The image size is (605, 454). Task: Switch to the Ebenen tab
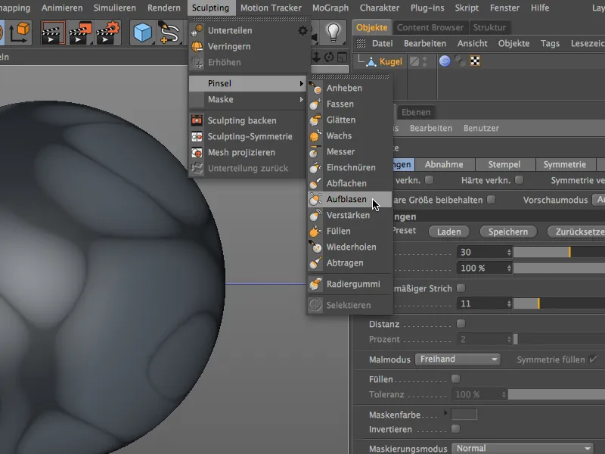pos(416,112)
